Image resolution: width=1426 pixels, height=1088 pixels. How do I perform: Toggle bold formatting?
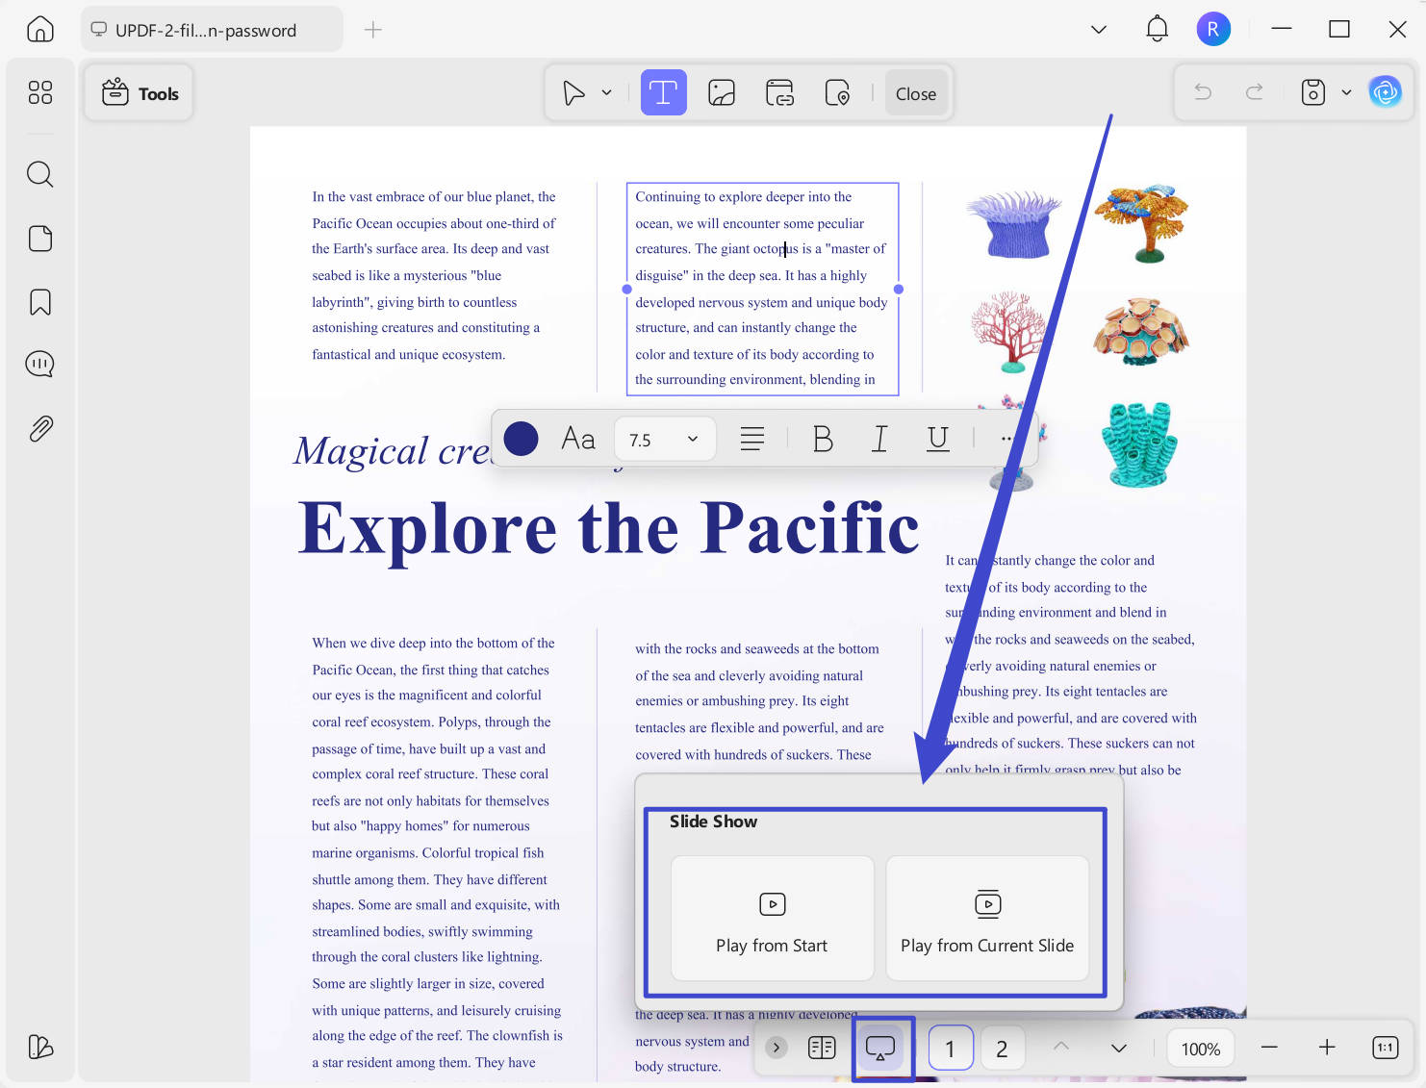(823, 439)
